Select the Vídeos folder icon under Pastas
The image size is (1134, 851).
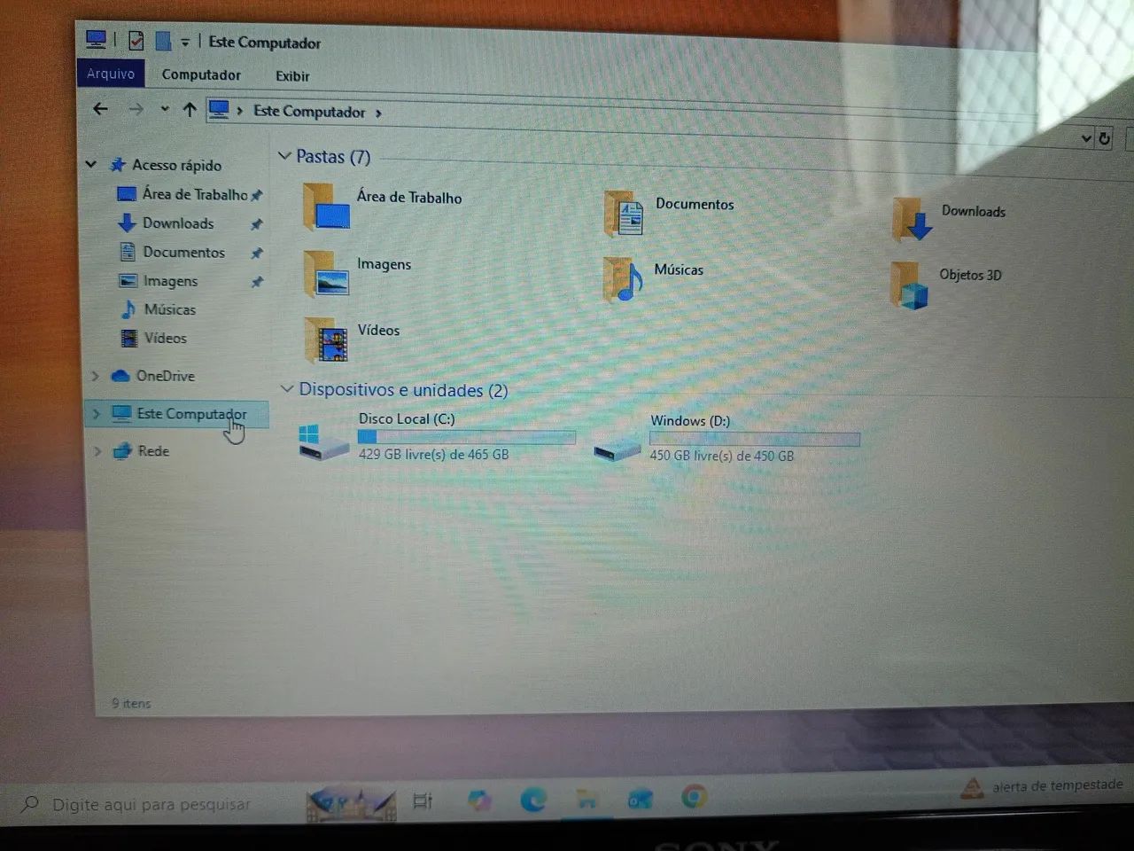pyautogui.click(x=326, y=340)
